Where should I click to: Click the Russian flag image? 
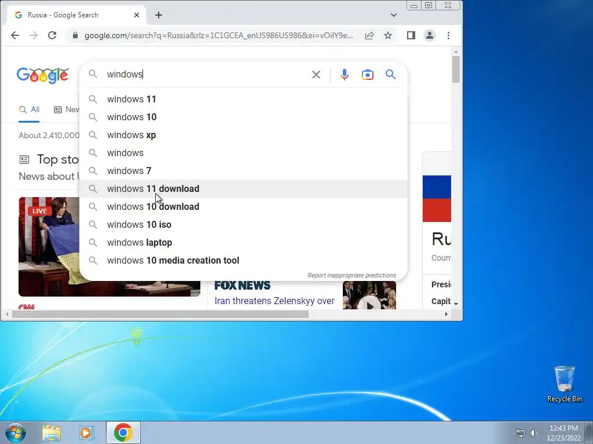(437, 199)
